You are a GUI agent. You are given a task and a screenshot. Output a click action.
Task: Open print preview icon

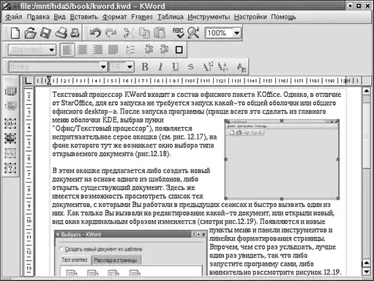(x=75, y=33)
